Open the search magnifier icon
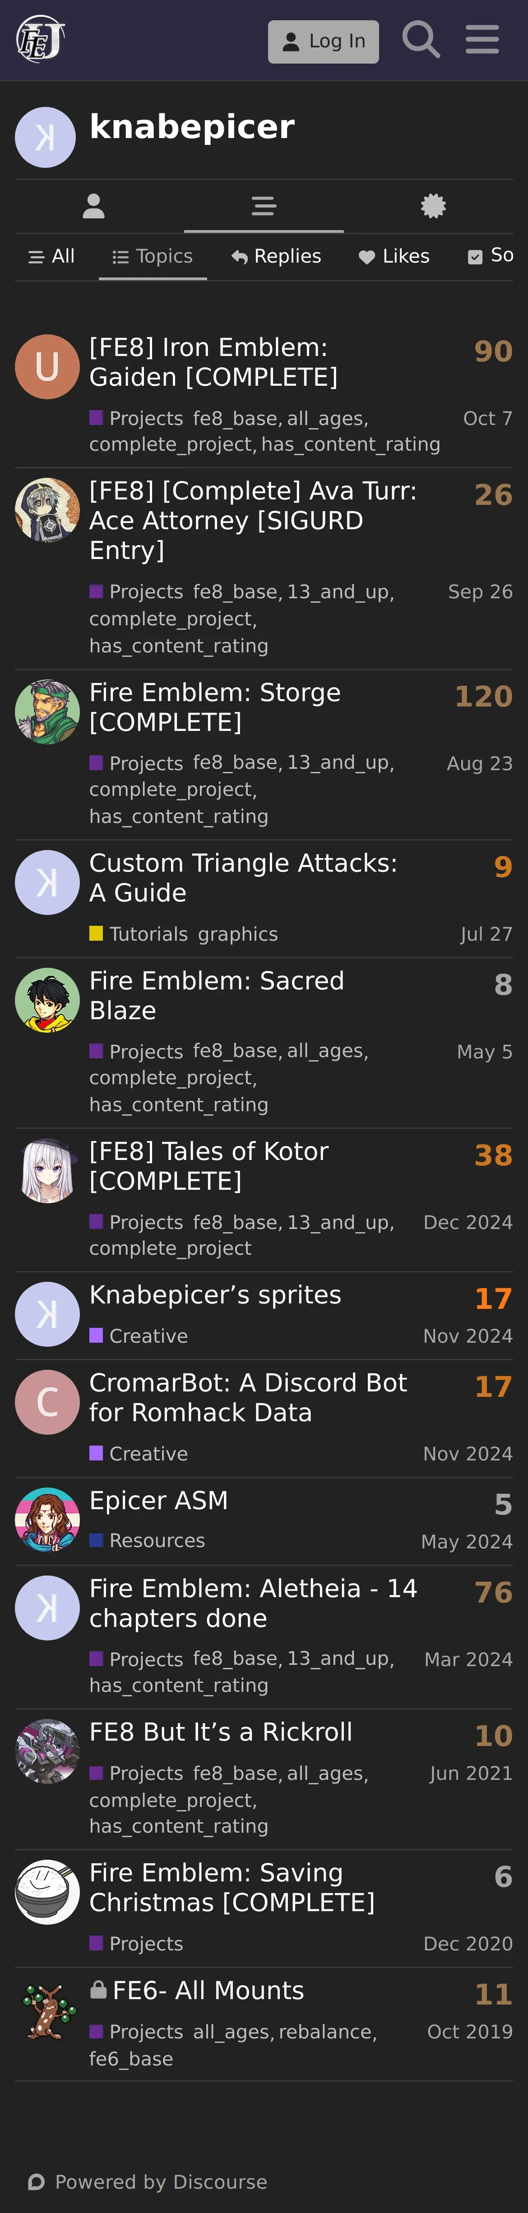Viewport: 528px width, 2213px height. point(421,40)
